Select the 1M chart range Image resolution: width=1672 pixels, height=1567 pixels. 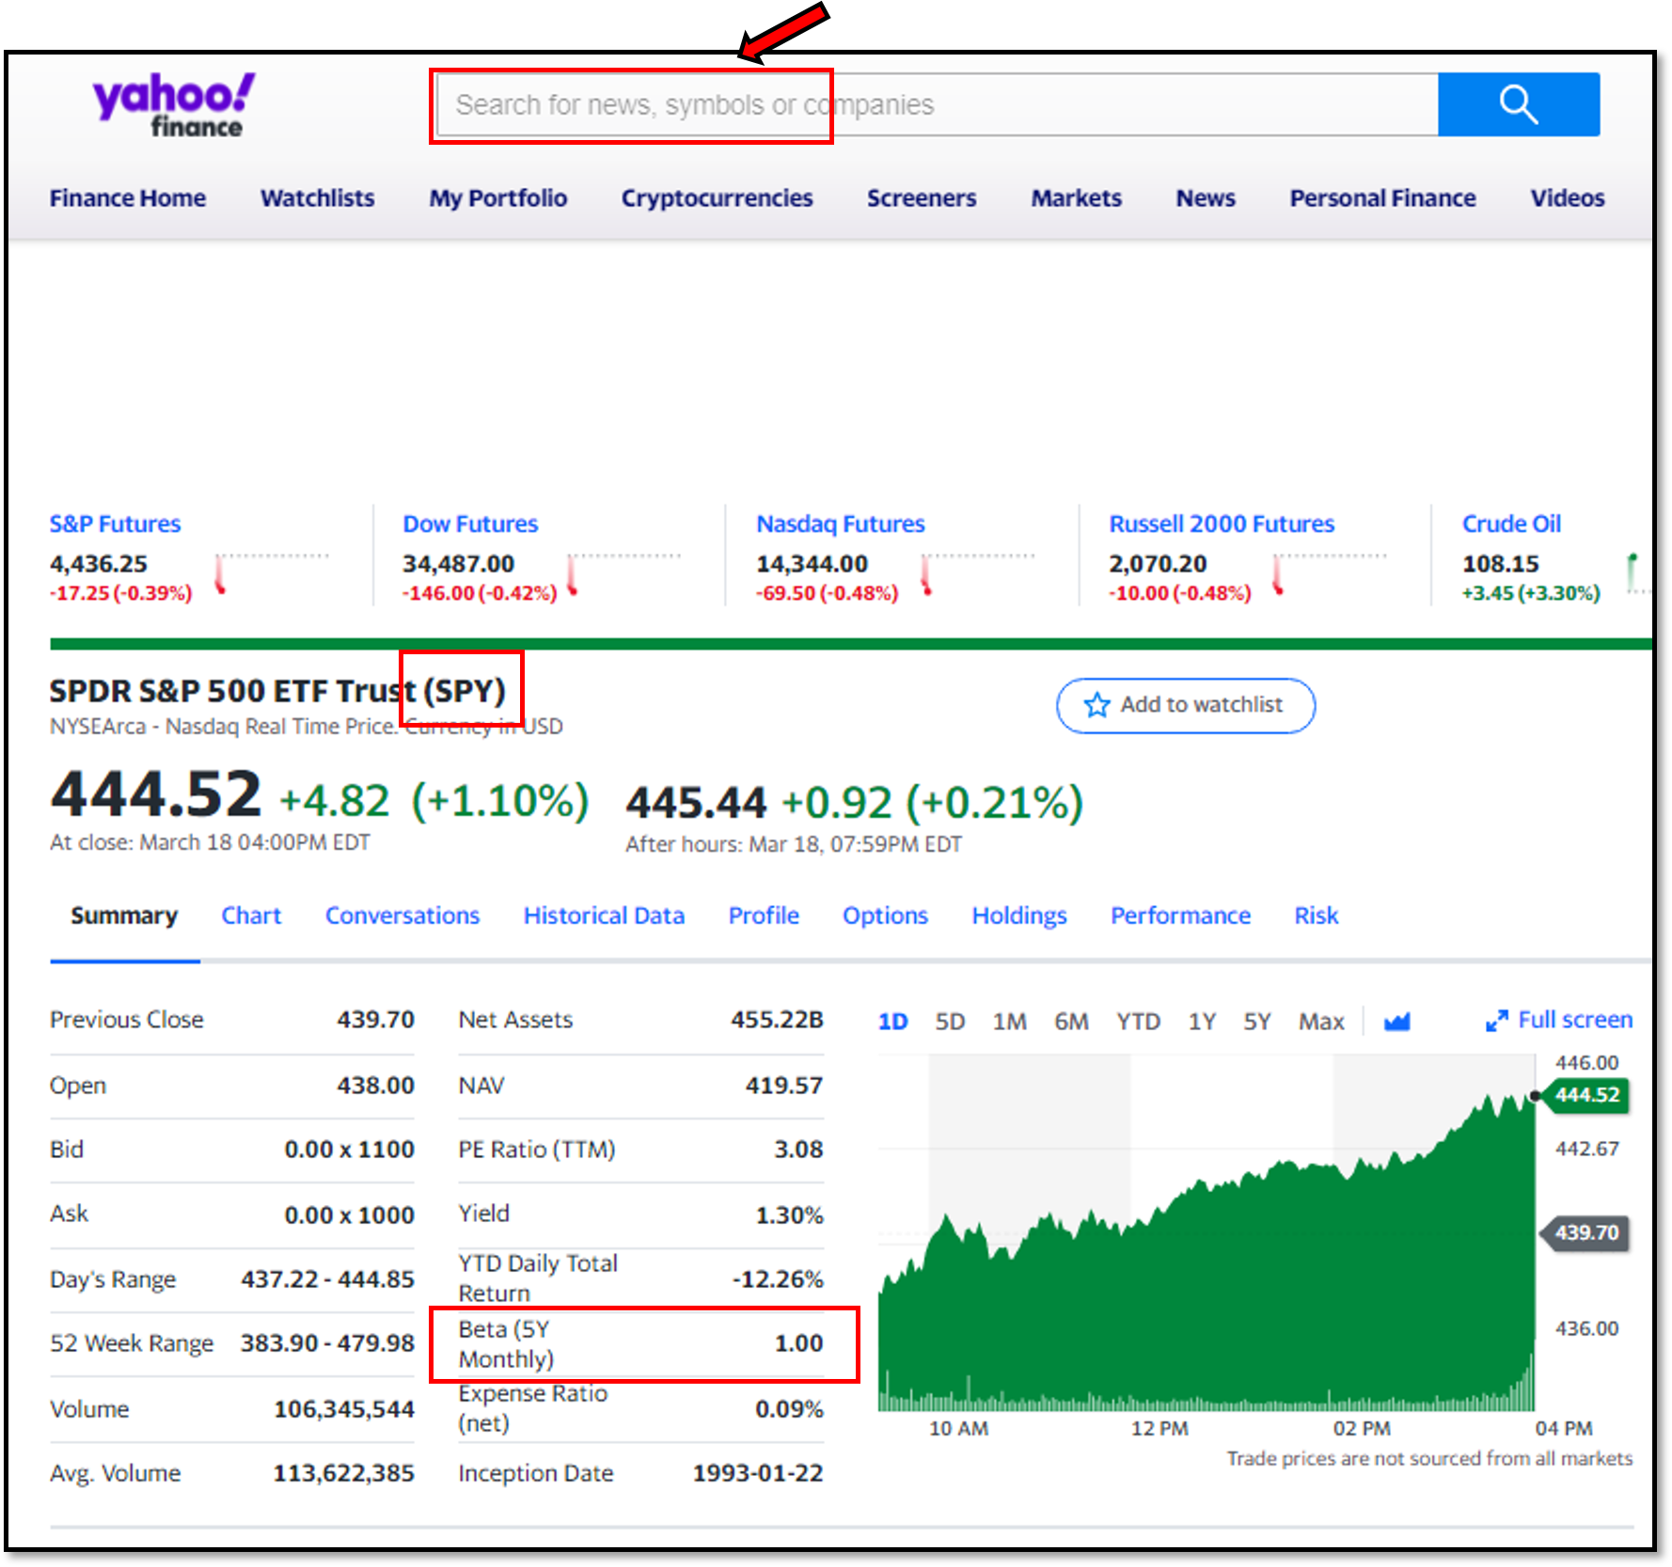1009,1022
